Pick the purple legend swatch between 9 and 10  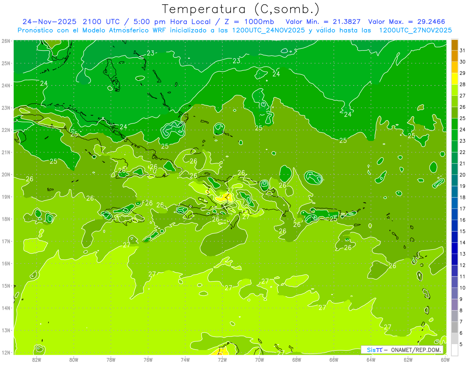[454, 293]
